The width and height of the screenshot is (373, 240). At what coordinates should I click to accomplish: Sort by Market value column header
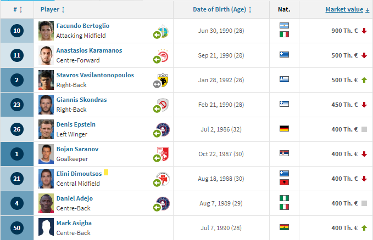pos(347,9)
